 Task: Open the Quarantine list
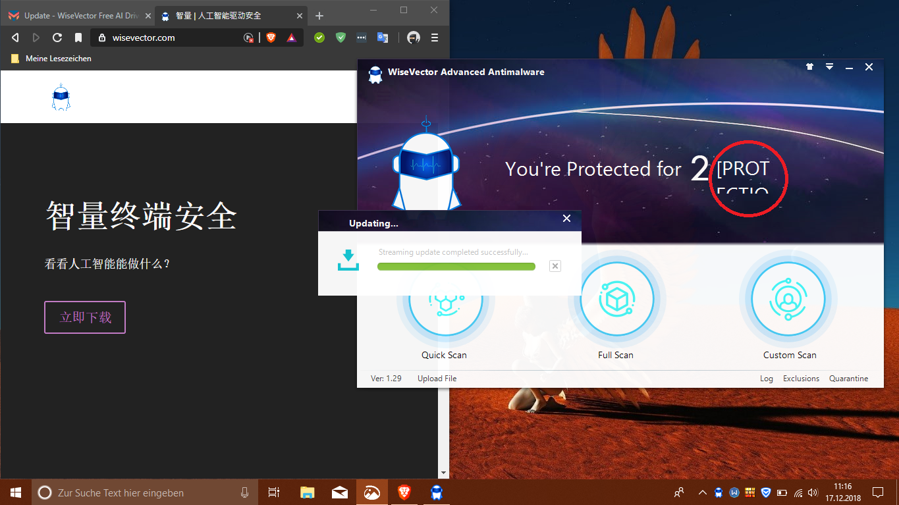848,379
